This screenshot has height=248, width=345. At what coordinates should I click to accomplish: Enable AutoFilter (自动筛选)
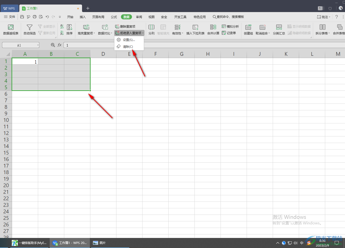coord(30,30)
